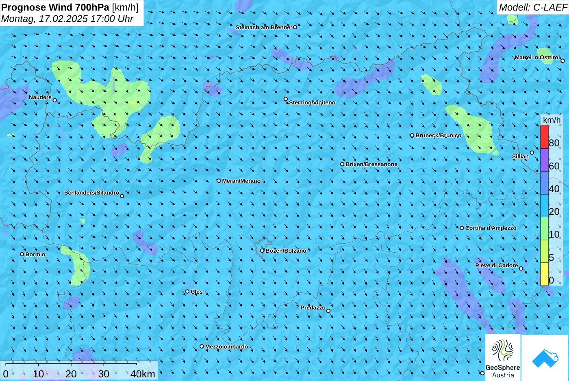
Task: Click the date 'Montag, 17.02.2025 17:00 Uhr'
Action: tap(67, 19)
